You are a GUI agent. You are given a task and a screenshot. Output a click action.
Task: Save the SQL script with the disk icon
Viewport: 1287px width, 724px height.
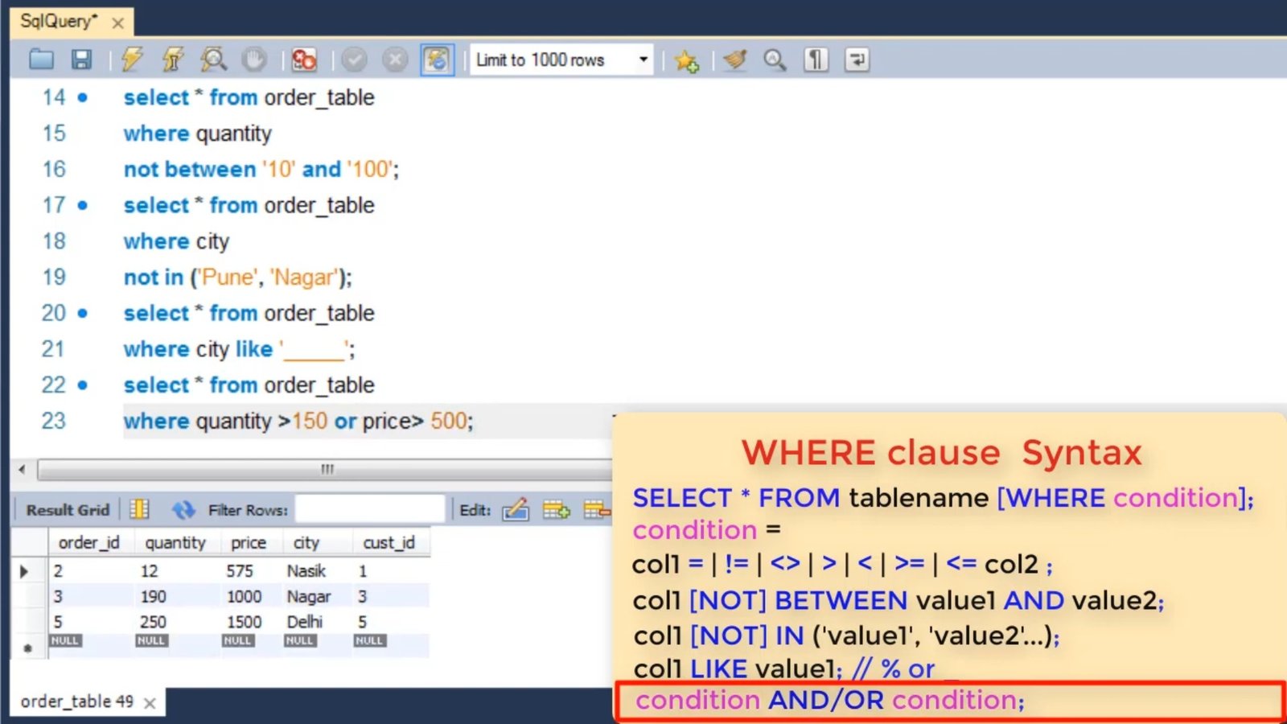(81, 60)
